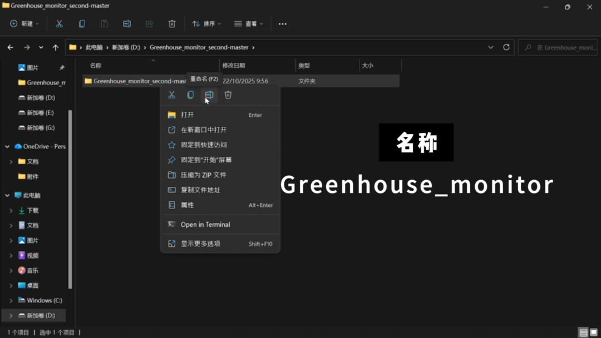Switch to large icons view in status bar

point(594,332)
